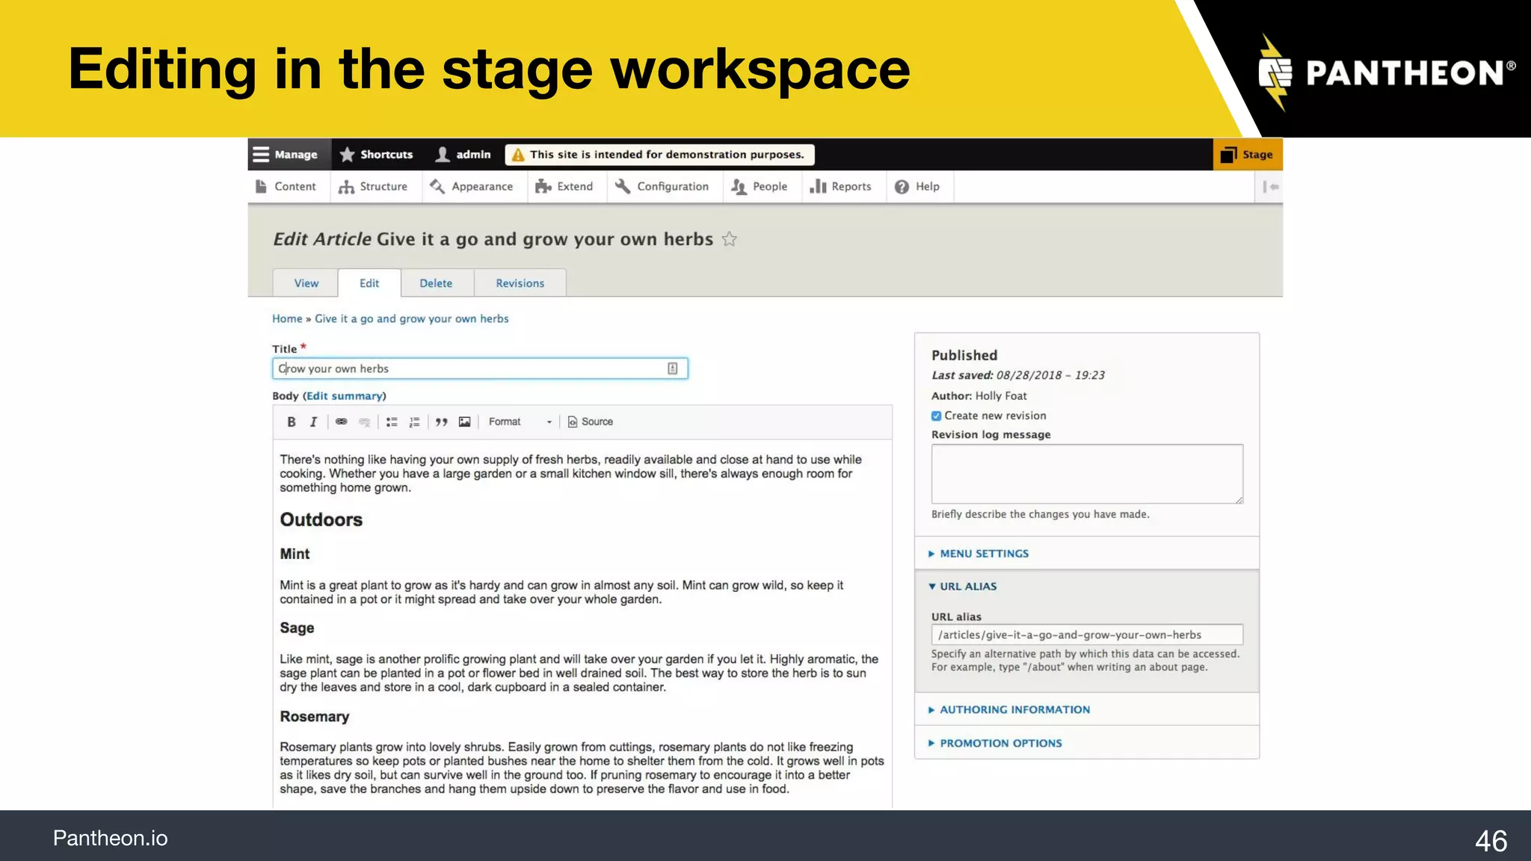
Task: Insert image via editor toolbar
Action: click(464, 422)
